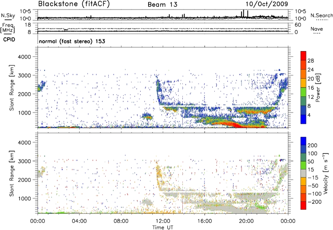Click the '16:00' time tick label

click(204, 221)
